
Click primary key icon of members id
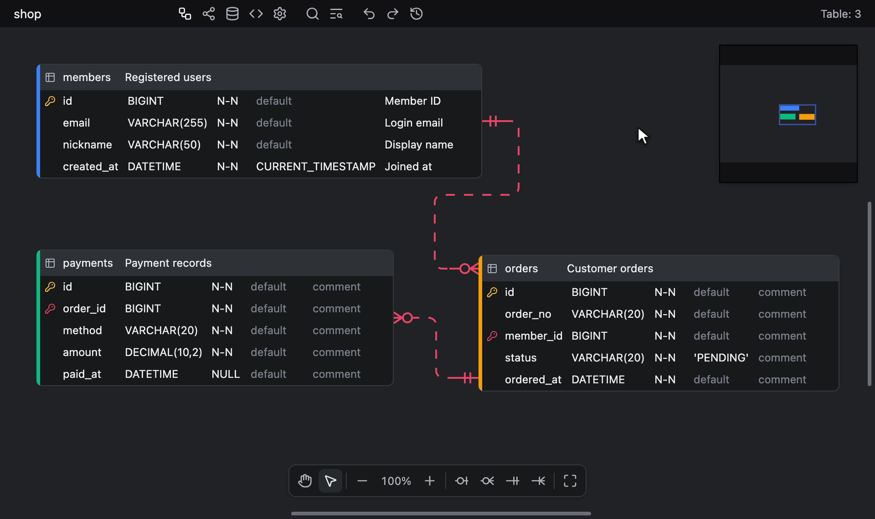click(x=50, y=101)
